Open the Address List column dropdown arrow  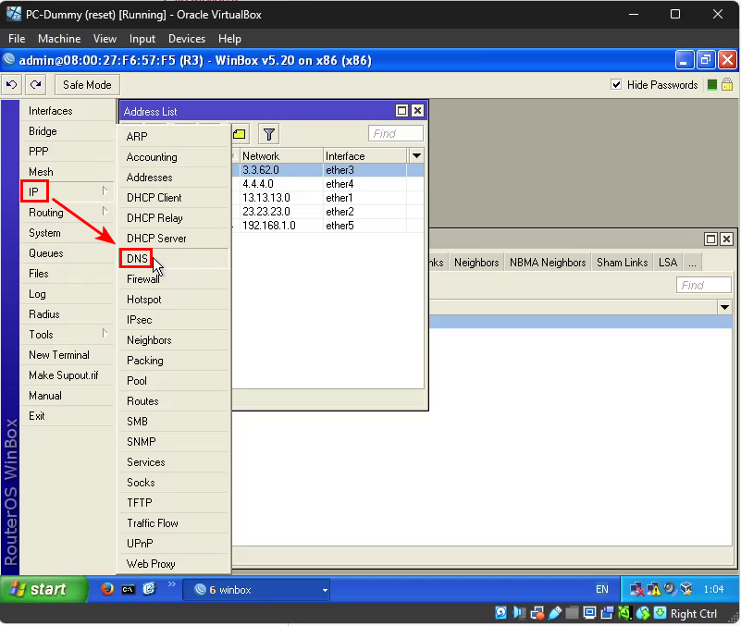[x=417, y=156]
